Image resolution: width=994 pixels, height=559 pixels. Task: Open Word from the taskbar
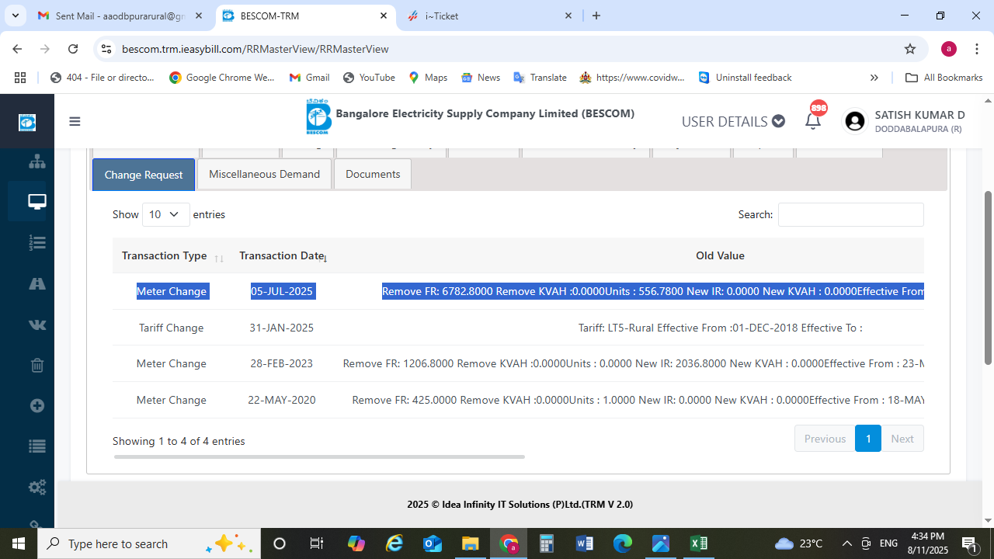585,543
